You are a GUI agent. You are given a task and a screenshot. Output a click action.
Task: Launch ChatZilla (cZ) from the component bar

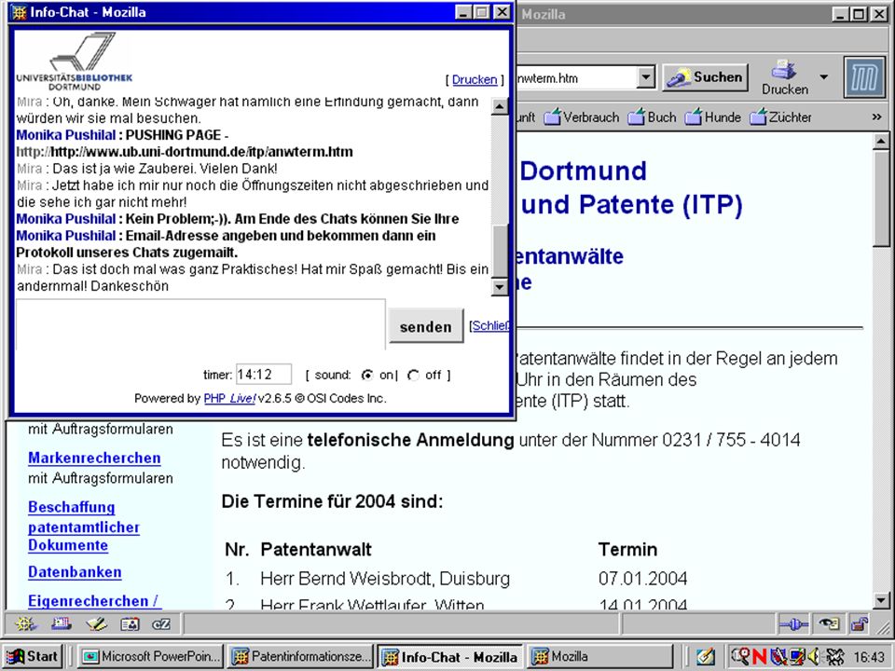click(161, 624)
